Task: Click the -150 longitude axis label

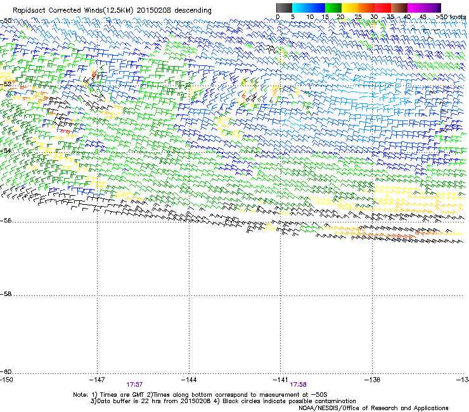Action: coord(6,380)
